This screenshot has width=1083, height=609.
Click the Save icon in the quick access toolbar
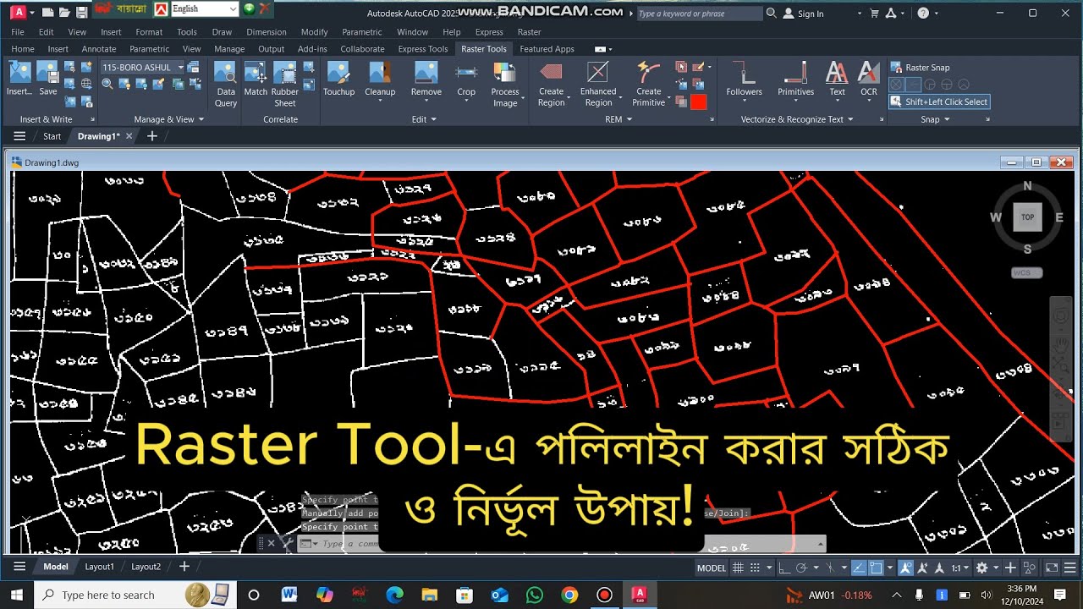tap(81, 13)
